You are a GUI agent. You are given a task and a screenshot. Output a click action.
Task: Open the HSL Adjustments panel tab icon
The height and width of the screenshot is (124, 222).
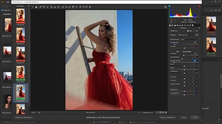click(177, 25)
